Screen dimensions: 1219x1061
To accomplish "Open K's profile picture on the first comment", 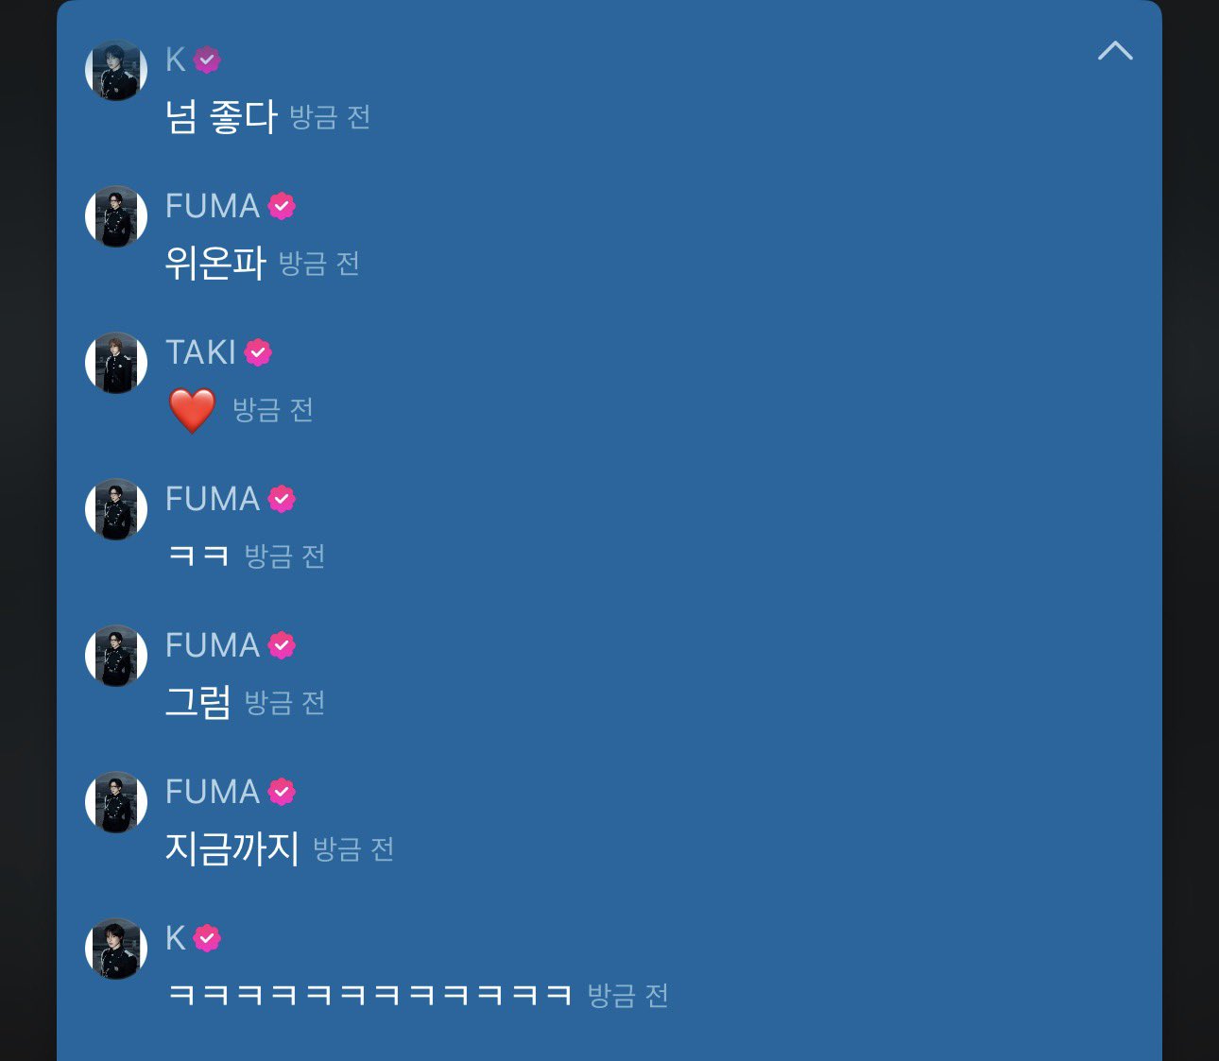I will point(116,70).
